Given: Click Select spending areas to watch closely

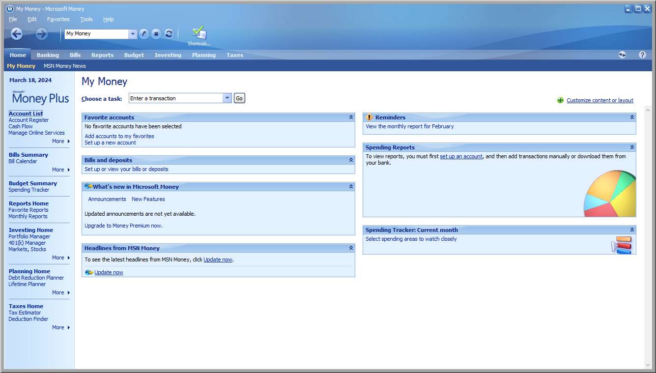Looking at the screenshot, I should click(x=411, y=239).
